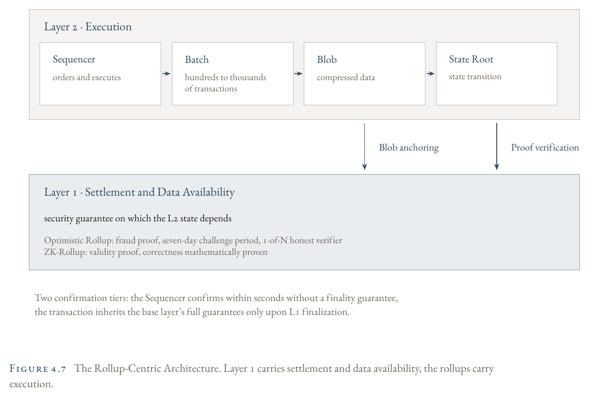The height and width of the screenshot is (397, 589).
Task: Click "orders and executes" text
Action: click(87, 77)
